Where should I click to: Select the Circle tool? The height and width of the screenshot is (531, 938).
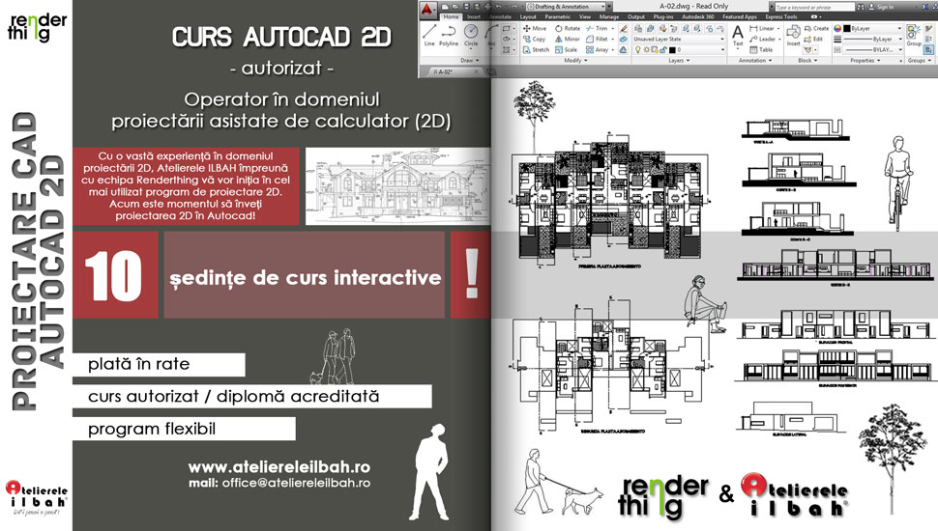click(x=471, y=36)
